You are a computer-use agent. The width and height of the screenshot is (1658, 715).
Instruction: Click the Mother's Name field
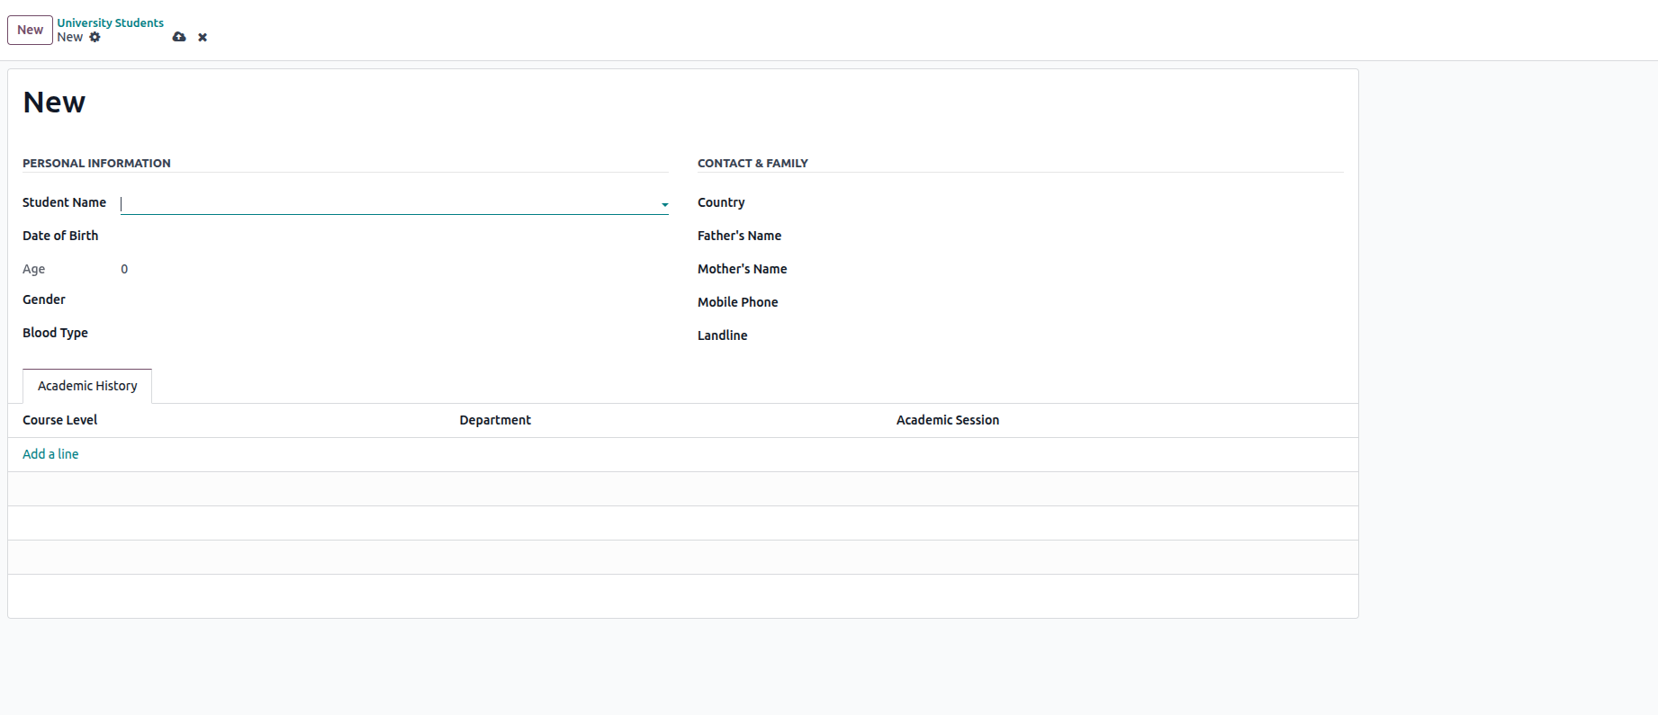tap(1062, 269)
